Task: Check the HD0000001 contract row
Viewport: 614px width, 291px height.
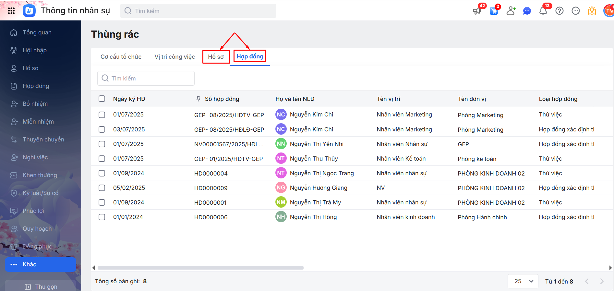Action: tap(102, 202)
